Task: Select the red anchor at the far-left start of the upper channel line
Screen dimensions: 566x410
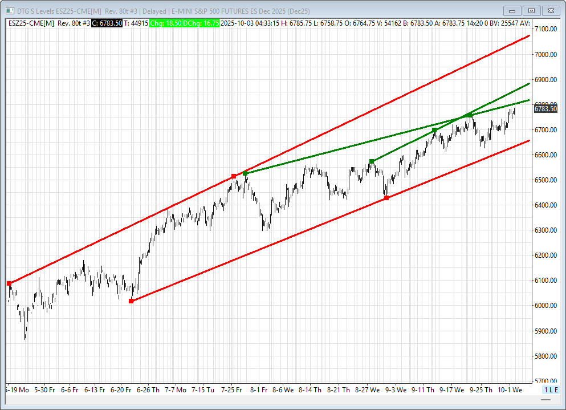Action: coord(9,283)
